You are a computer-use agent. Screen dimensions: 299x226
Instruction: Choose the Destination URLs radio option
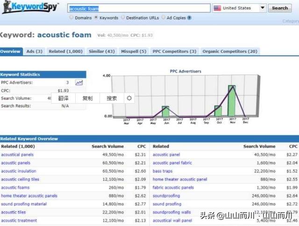pyautogui.click(x=123, y=18)
